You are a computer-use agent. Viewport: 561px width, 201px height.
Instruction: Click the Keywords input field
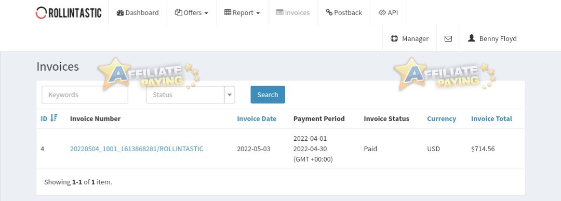[x=85, y=95]
